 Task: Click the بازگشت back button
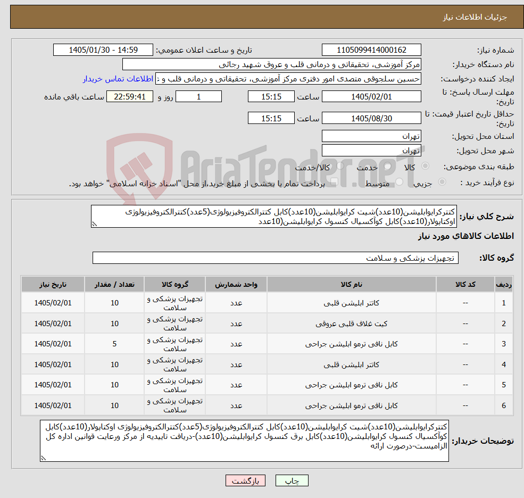point(245,480)
